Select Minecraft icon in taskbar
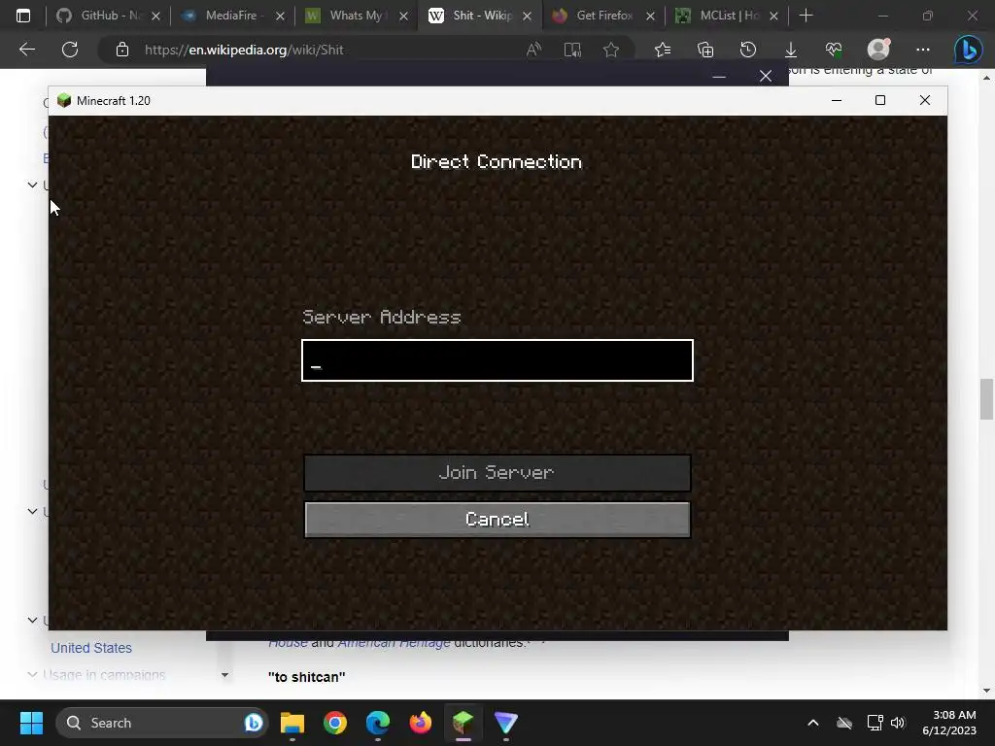The width and height of the screenshot is (995, 746). coord(463,723)
